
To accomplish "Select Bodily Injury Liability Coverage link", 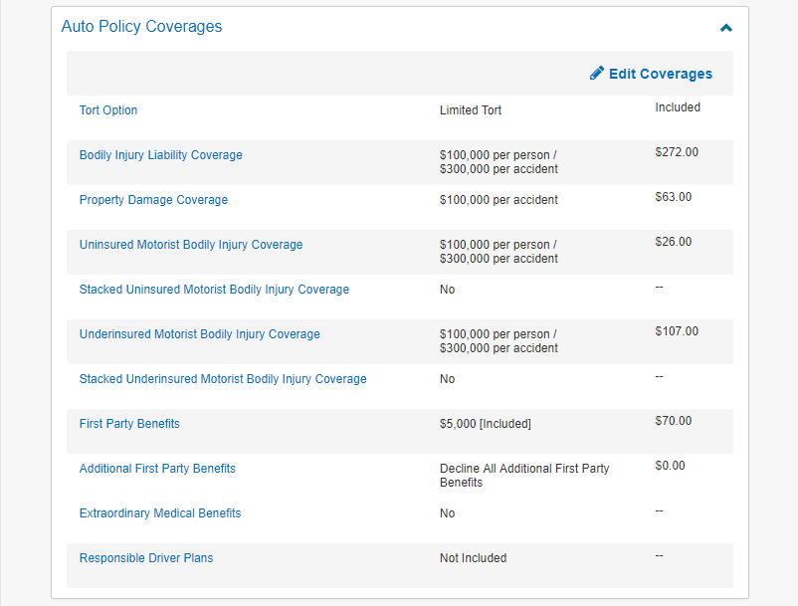I will (160, 155).
